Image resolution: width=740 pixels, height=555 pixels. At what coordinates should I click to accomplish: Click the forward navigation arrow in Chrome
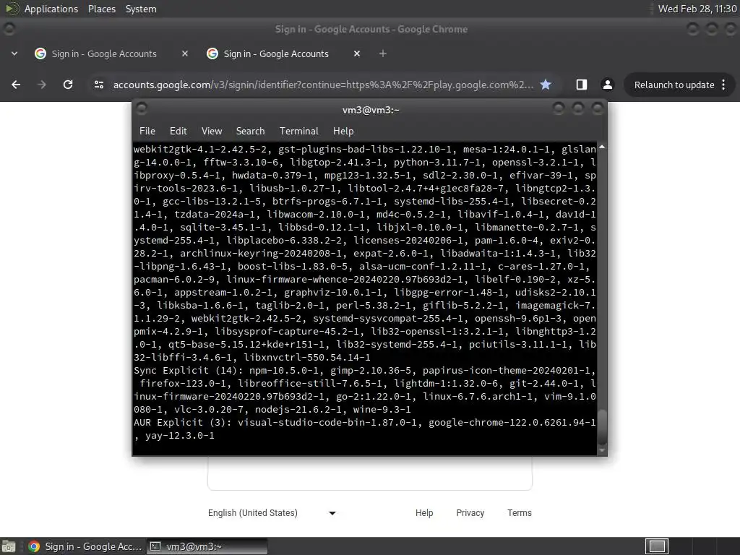tap(41, 85)
